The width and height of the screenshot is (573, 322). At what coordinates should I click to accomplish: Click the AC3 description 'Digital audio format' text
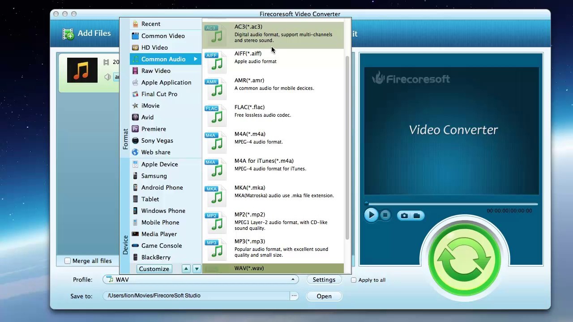[283, 38]
